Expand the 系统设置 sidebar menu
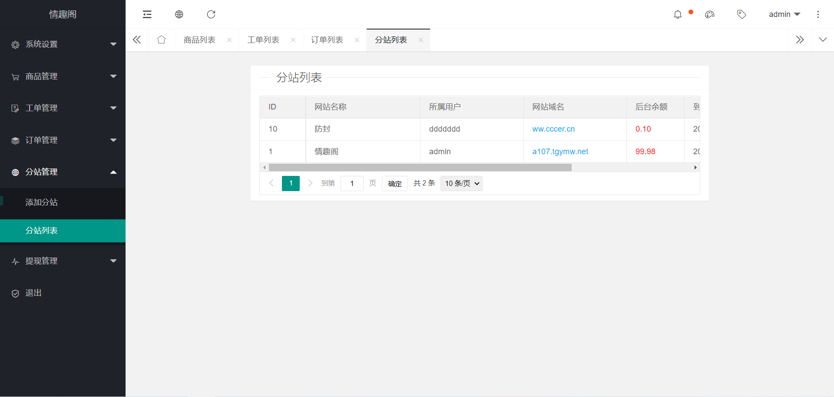 63,44
